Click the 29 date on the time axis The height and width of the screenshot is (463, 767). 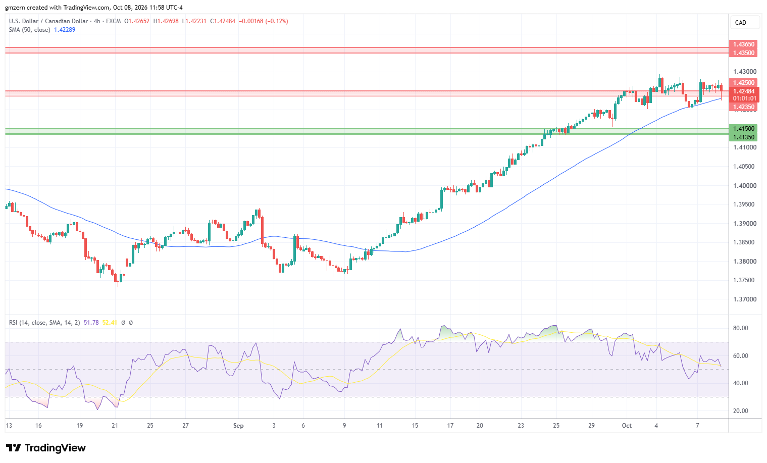tap(591, 426)
